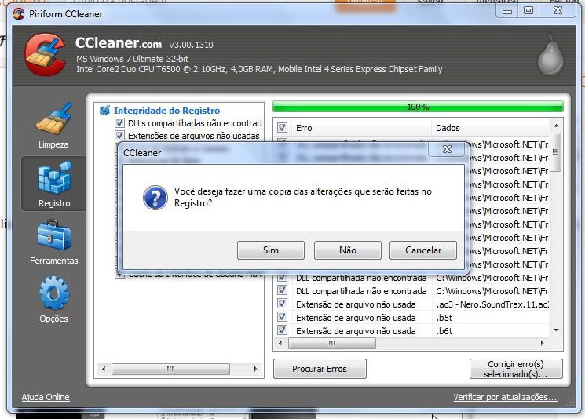Uncheck the .b5t extension entry checkbox
Viewport: 585px width, 419px height.
[x=282, y=318]
